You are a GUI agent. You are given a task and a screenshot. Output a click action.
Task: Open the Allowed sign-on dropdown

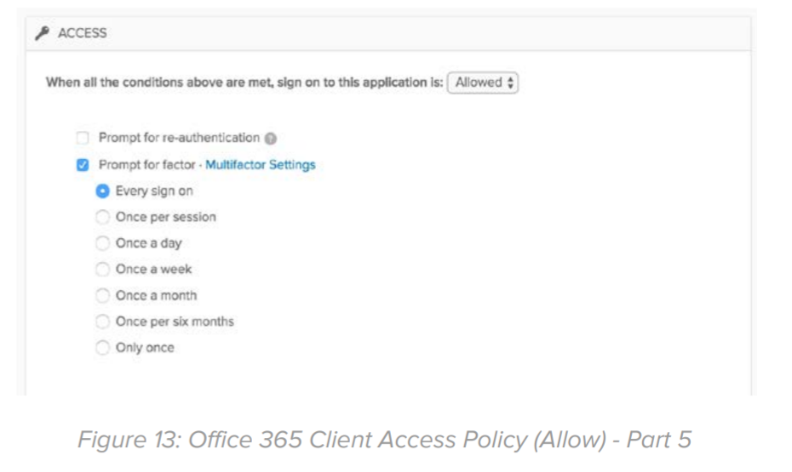tap(483, 83)
